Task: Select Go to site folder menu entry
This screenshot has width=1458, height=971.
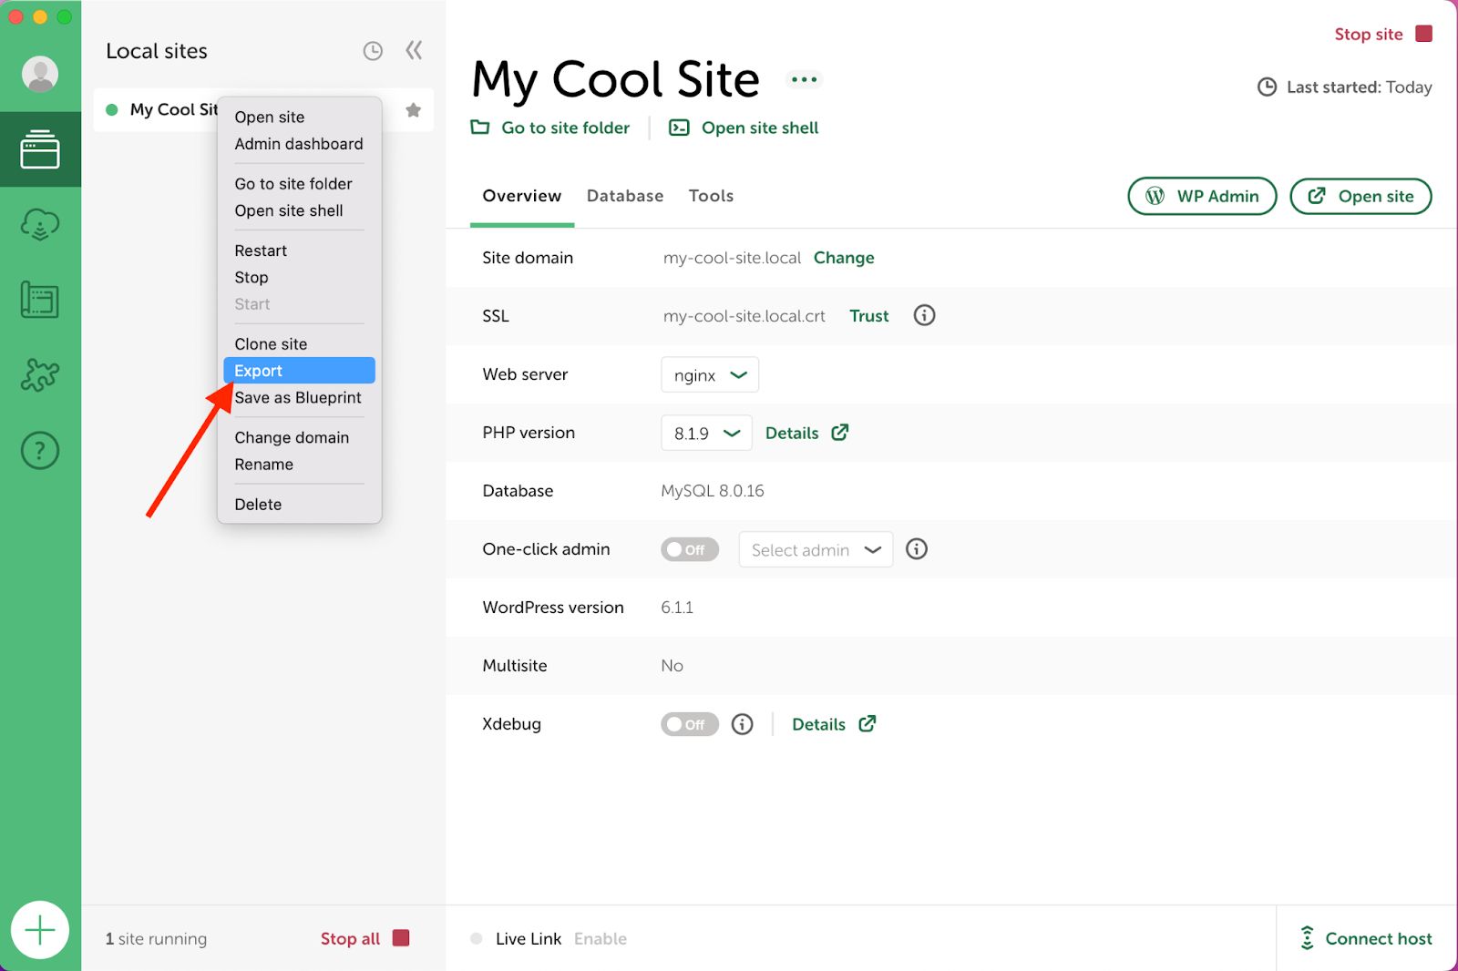Action: (x=293, y=184)
